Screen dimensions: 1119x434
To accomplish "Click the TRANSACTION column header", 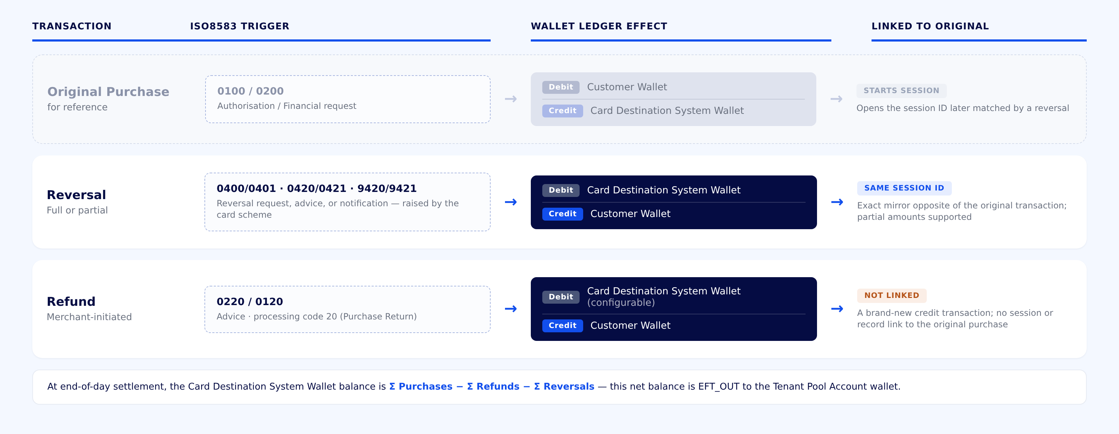I will pos(72,26).
